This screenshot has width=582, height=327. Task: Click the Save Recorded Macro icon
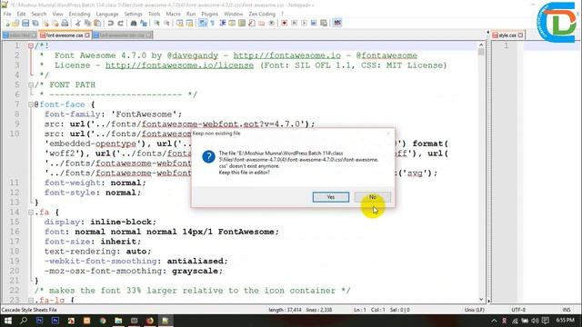pyautogui.click(x=324, y=23)
